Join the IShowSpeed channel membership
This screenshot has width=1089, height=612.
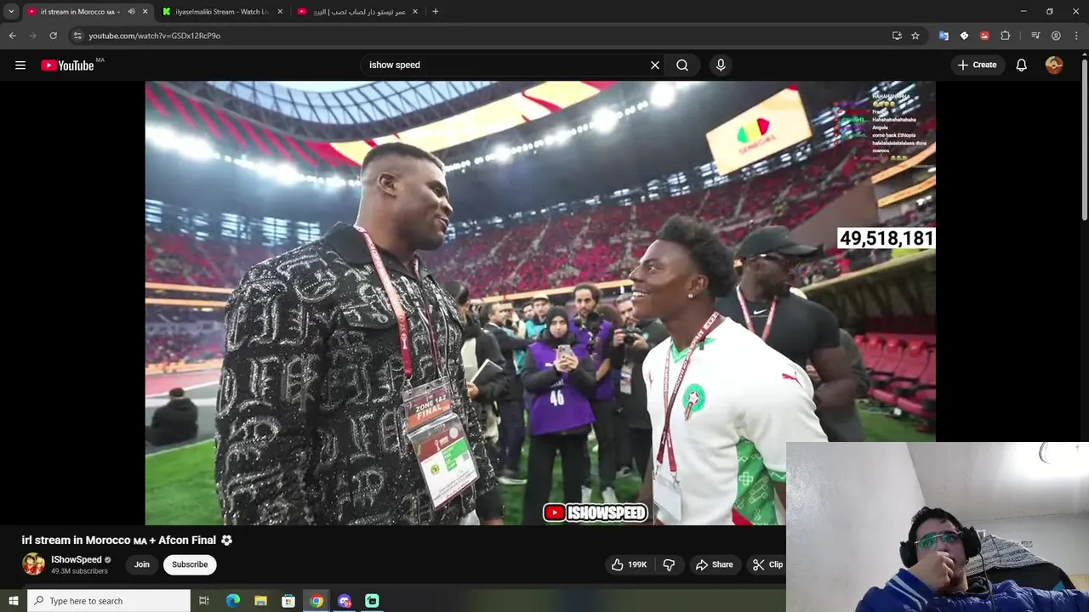[141, 564]
